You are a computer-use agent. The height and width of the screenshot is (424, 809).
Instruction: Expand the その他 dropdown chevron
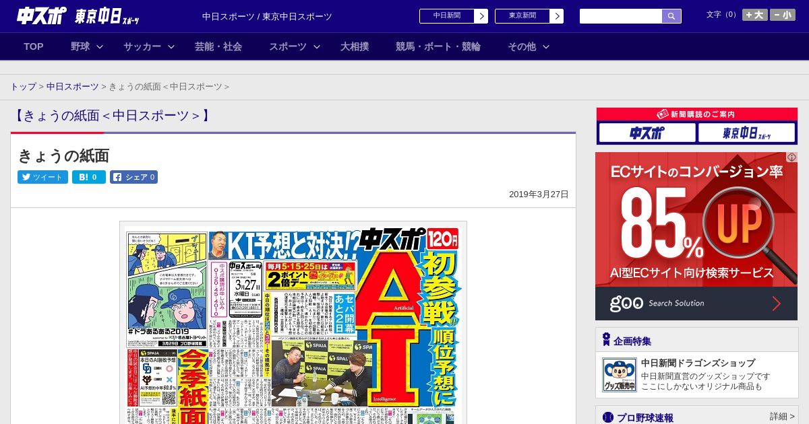coord(546,46)
